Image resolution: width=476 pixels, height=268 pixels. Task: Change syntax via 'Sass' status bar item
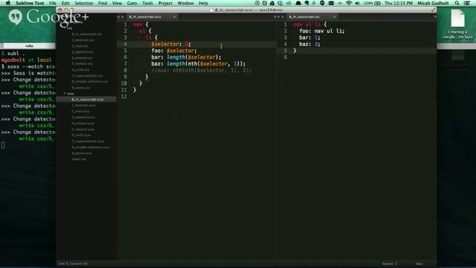point(419,264)
